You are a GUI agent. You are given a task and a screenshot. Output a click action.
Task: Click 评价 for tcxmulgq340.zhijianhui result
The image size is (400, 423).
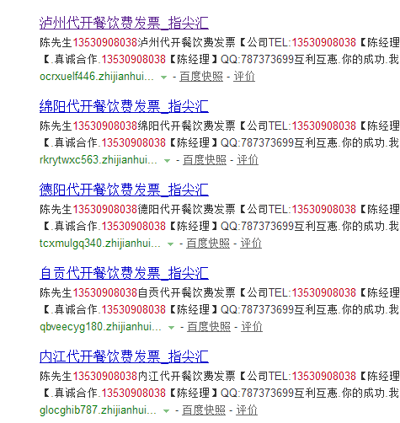(251, 244)
